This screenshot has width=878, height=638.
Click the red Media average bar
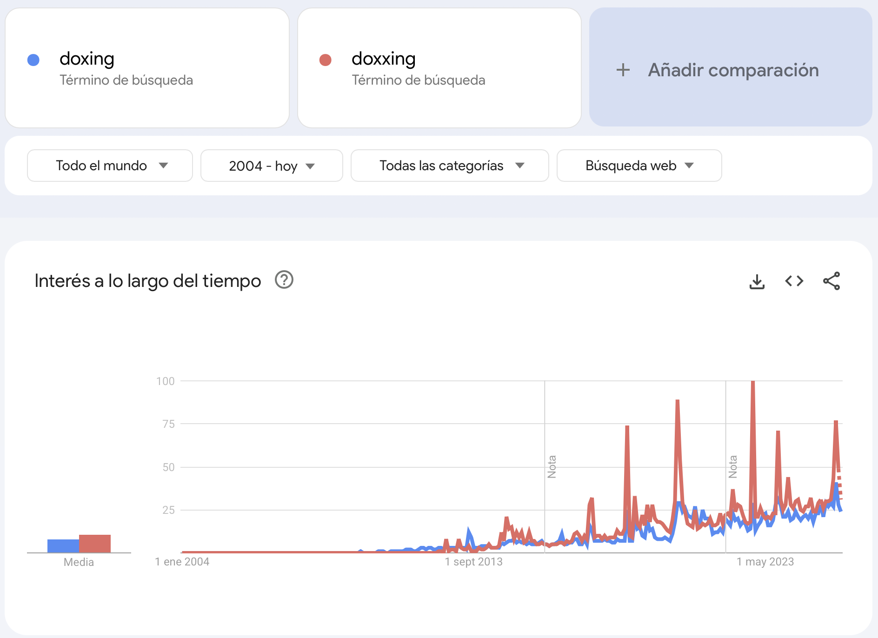[x=95, y=544]
